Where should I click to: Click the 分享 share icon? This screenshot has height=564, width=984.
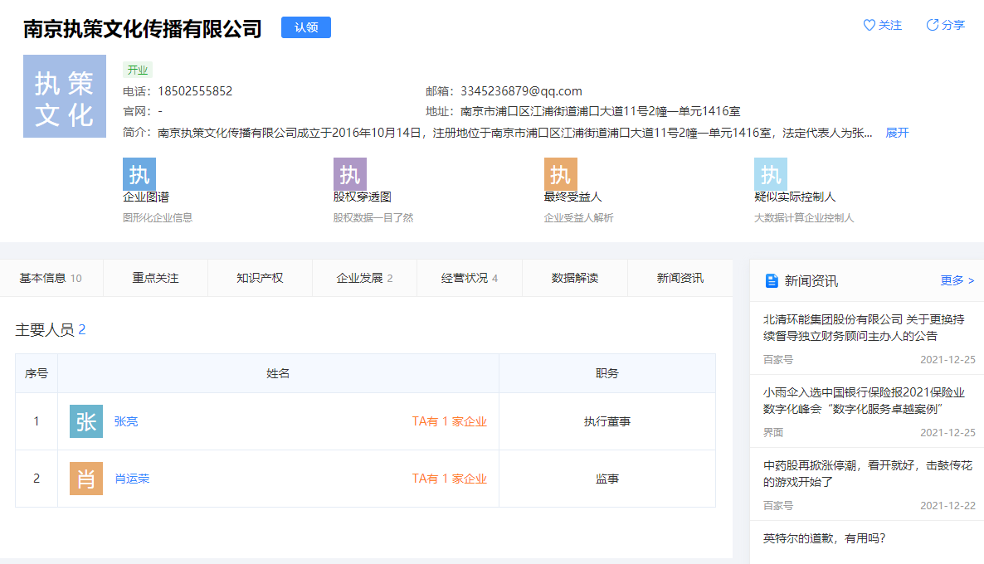coord(933,25)
